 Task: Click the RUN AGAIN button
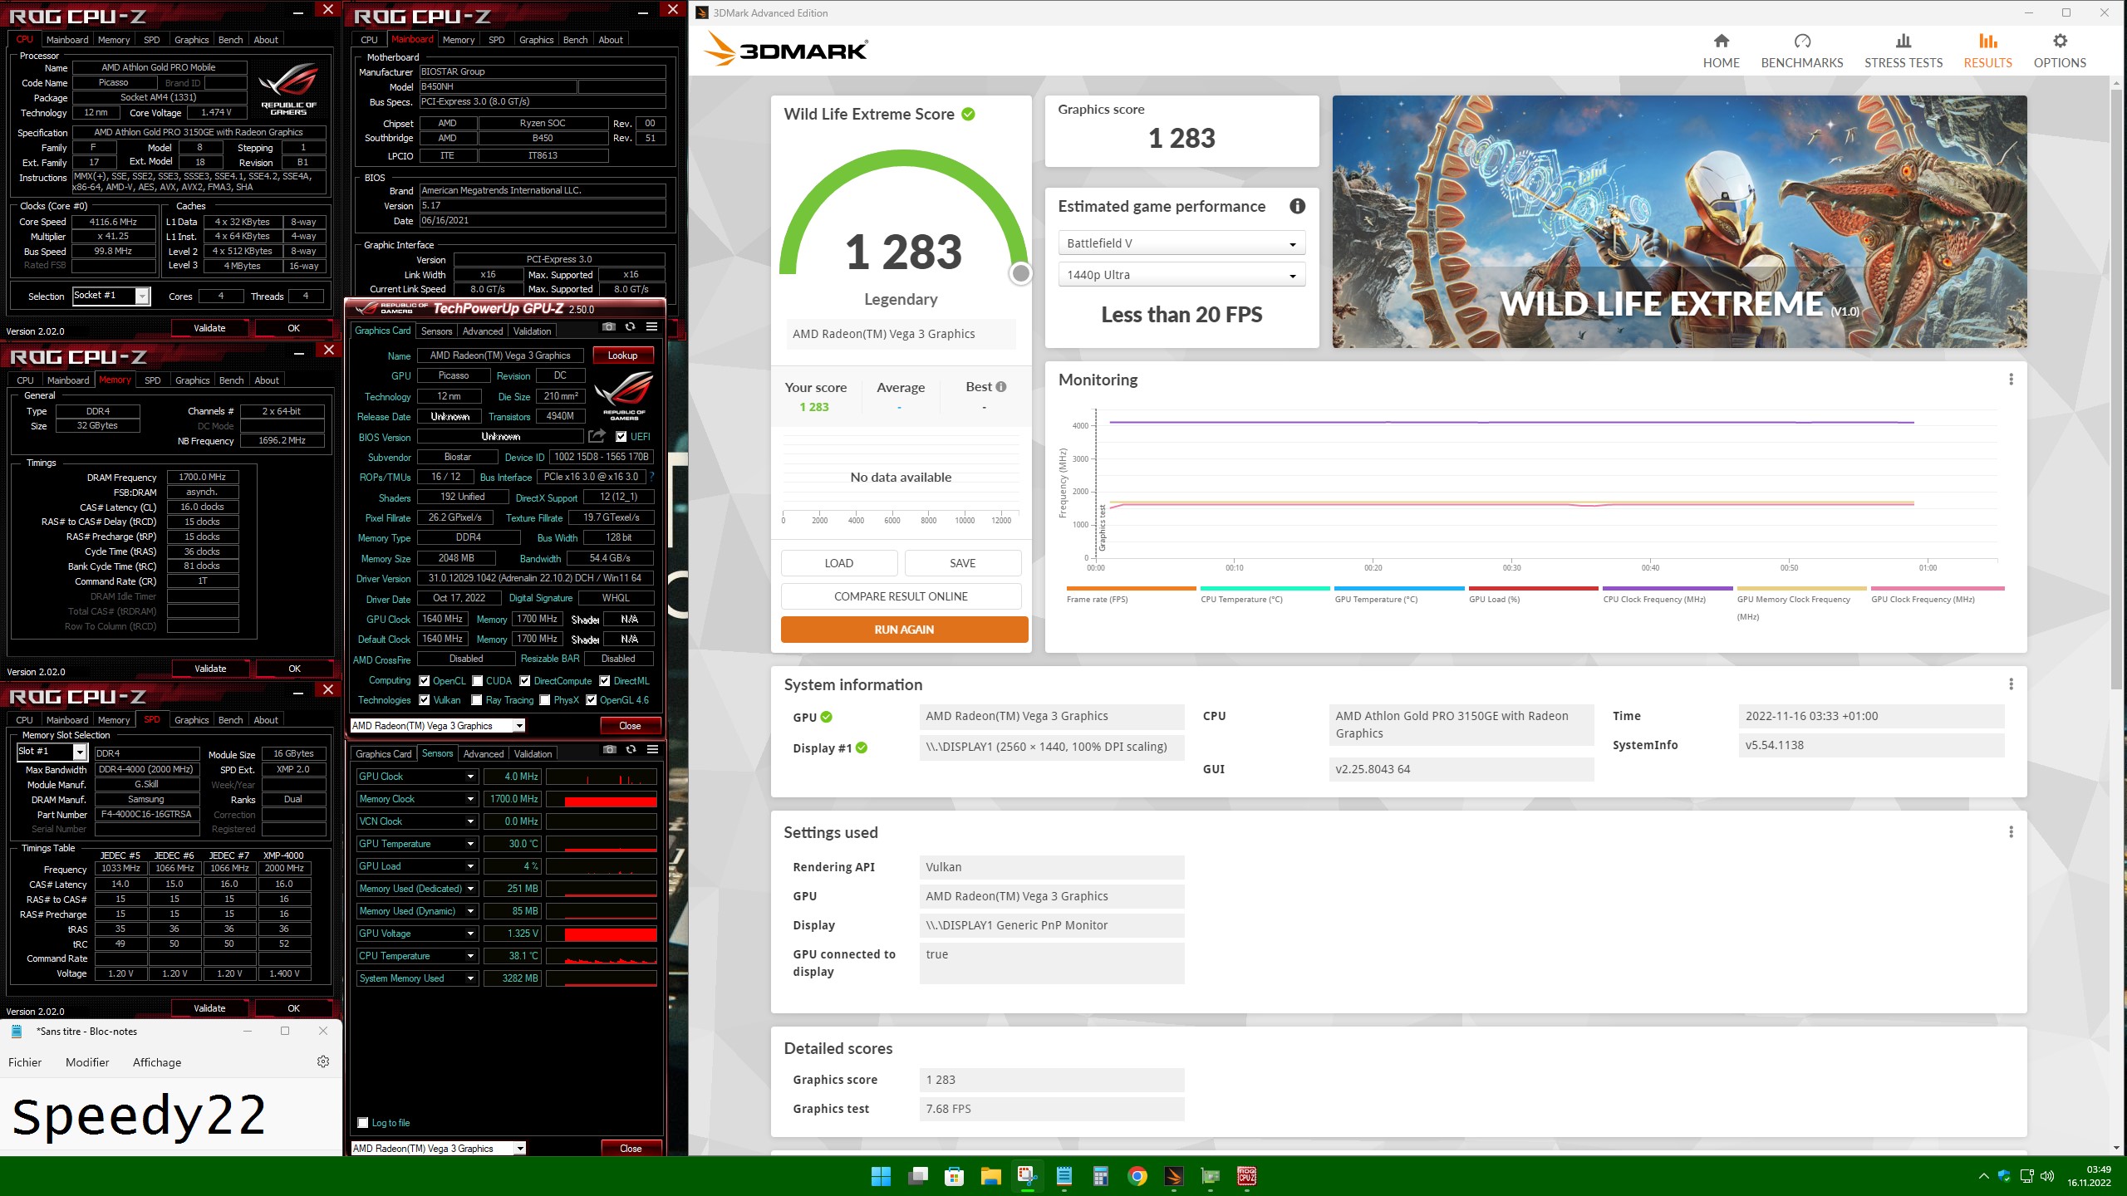pos(904,630)
